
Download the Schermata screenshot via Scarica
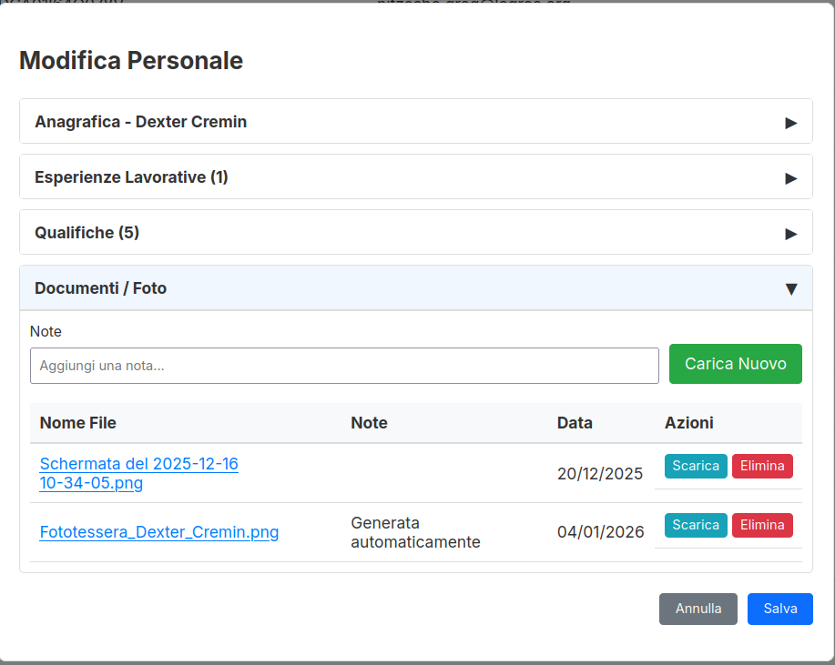[x=696, y=466]
